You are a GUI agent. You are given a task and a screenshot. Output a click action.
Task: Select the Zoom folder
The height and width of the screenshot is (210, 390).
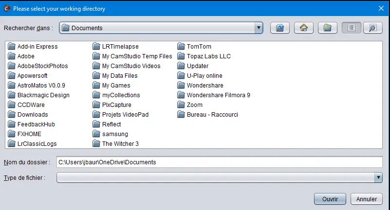pos(190,105)
